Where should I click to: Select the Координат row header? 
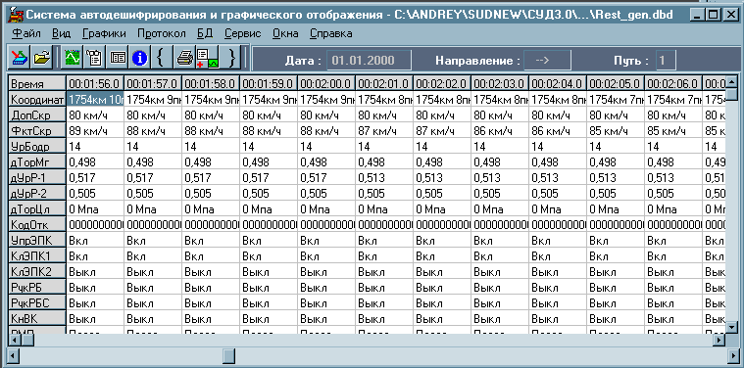pos(37,99)
